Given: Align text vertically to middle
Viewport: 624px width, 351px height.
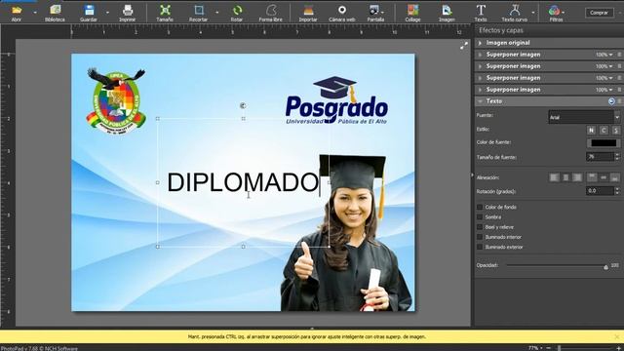Looking at the screenshot, I should [604, 177].
